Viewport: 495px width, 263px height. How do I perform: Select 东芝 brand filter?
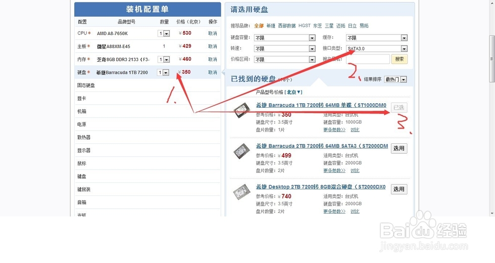tap(318, 26)
